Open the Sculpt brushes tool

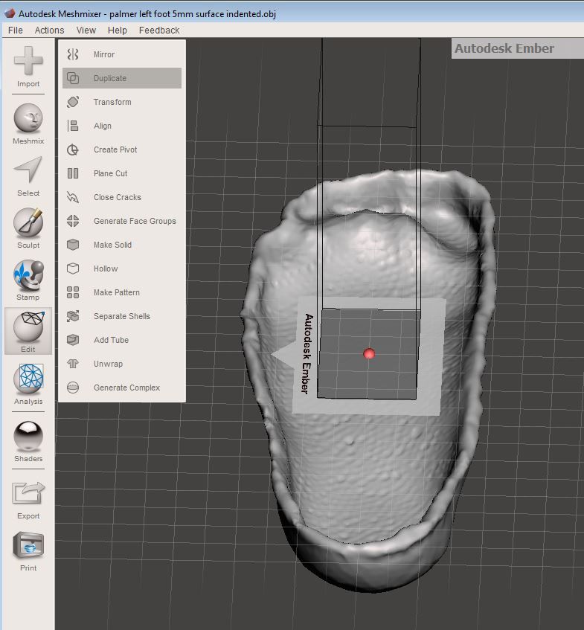(28, 228)
